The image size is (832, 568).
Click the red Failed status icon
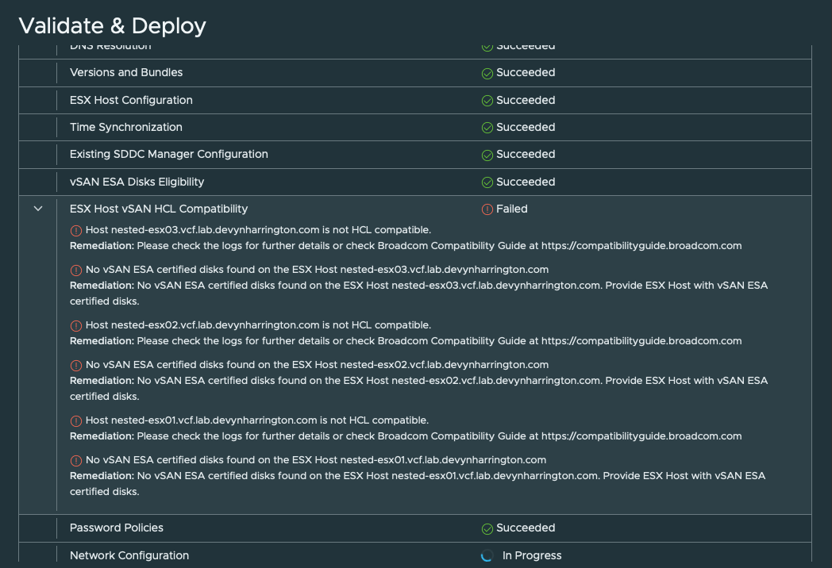tap(487, 209)
